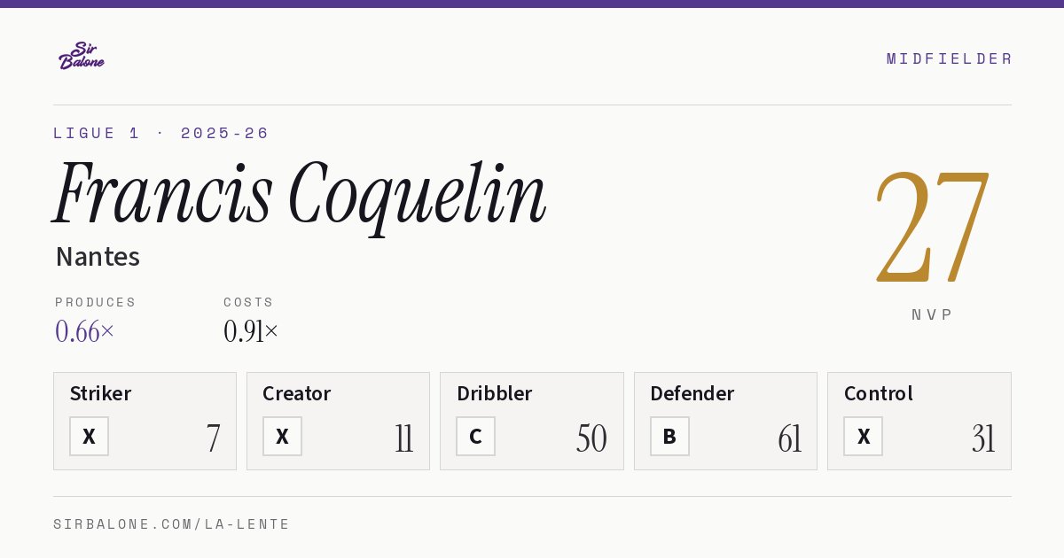Image resolution: width=1064 pixels, height=558 pixels.
Task: Click the Creator score 11
Action: click(x=404, y=438)
